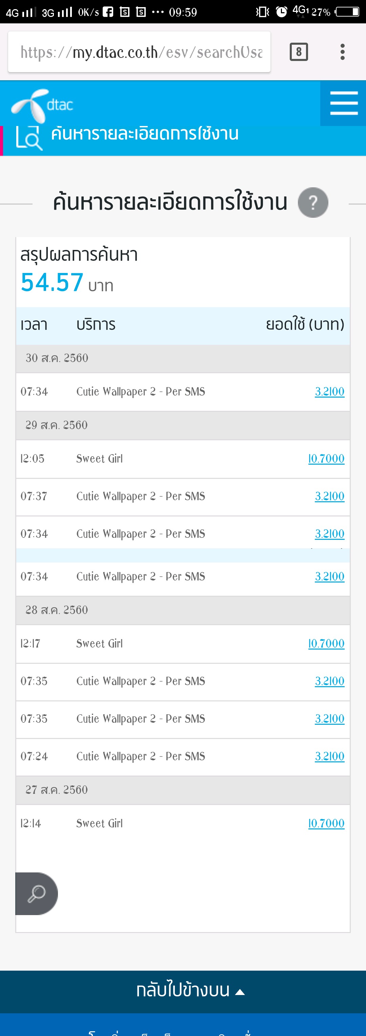Select the 27 ส.ค. 2560 date header
The image size is (366, 1036).
click(x=57, y=790)
